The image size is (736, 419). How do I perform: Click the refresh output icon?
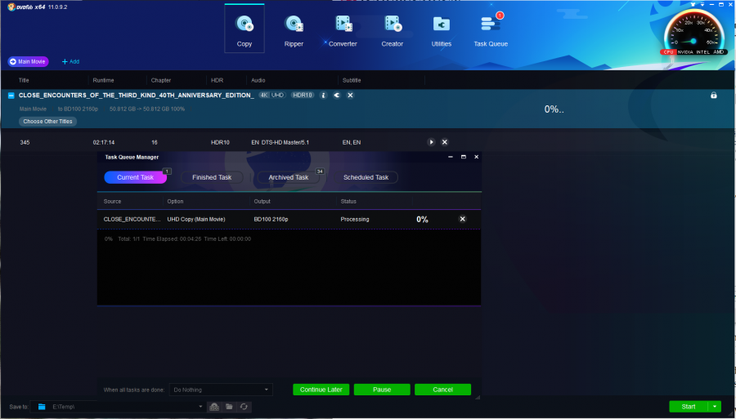pos(244,407)
